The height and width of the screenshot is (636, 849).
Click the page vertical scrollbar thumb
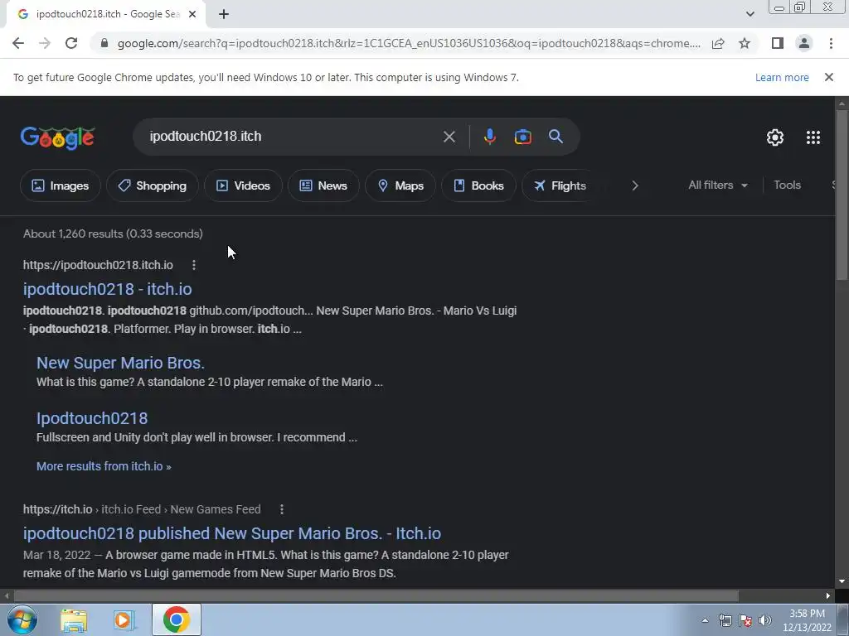click(842, 195)
